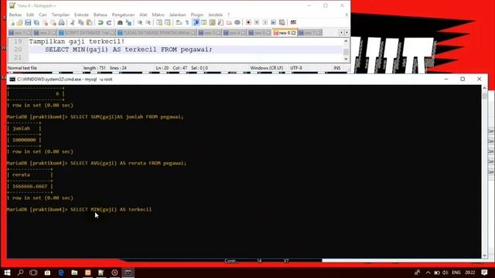The width and height of the screenshot is (495, 278).
Task: Run macro multiple times icon
Action: coord(273,22)
